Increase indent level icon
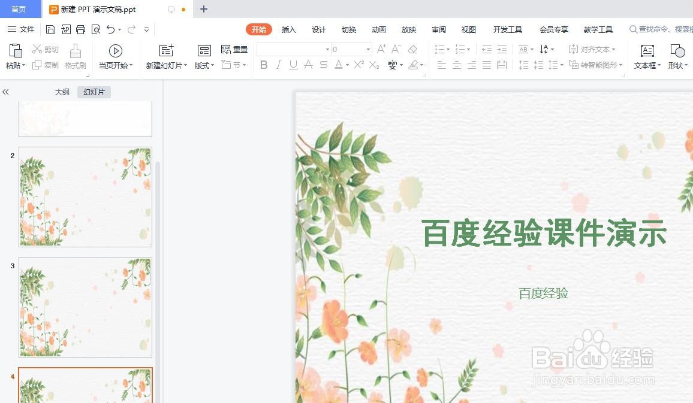This screenshot has height=403, width=693. pyautogui.click(x=502, y=49)
